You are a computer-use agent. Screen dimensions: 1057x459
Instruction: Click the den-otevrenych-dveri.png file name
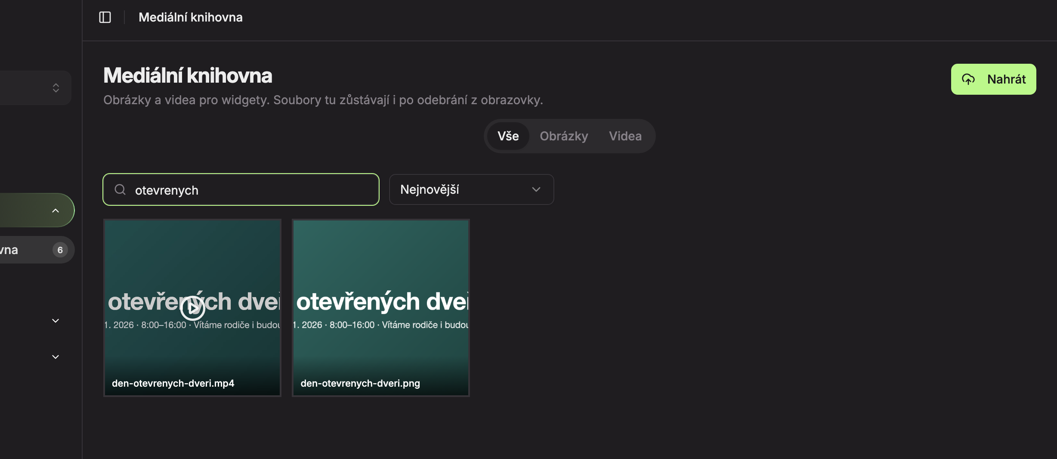pos(360,383)
